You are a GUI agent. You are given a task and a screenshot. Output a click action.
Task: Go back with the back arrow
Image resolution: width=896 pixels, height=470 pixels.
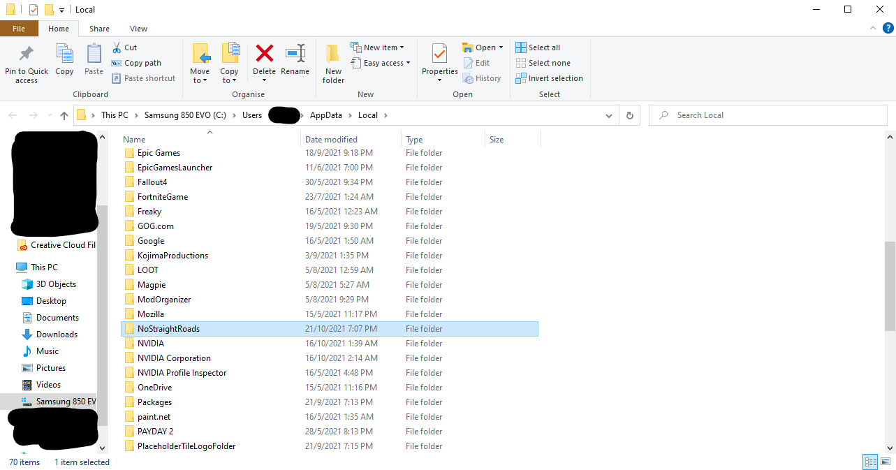(14, 115)
